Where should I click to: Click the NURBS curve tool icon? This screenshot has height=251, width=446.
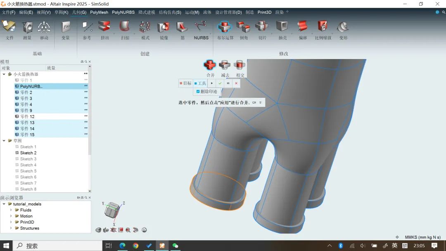click(x=201, y=28)
